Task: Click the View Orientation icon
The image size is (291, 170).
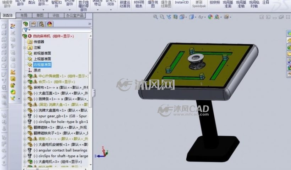Action: point(182,17)
